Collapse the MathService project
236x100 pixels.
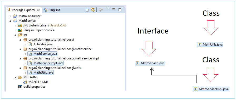[x=10, y=21]
